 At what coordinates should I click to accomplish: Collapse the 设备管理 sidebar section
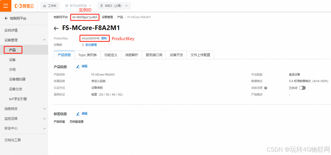click(x=44, y=40)
